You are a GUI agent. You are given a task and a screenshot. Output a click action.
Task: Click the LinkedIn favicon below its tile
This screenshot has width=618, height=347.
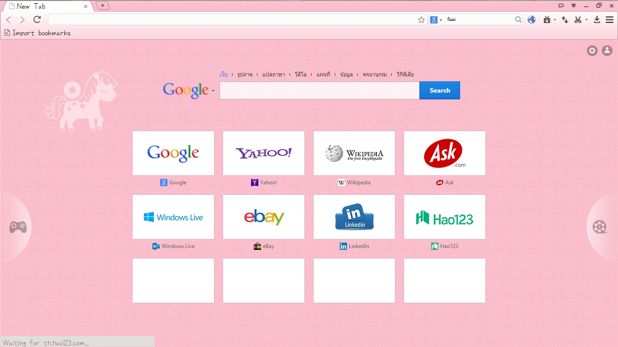click(343, 246)
